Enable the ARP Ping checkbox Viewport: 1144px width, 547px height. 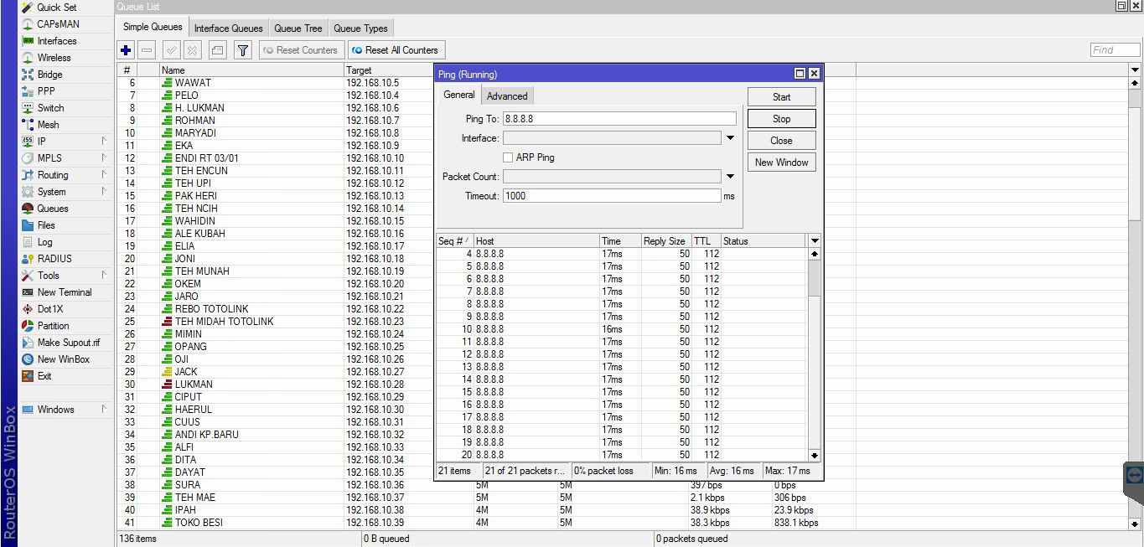[x=508, y=157]
